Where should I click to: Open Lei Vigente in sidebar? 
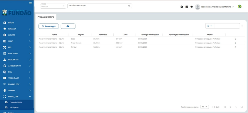click(x=14, y=107)
